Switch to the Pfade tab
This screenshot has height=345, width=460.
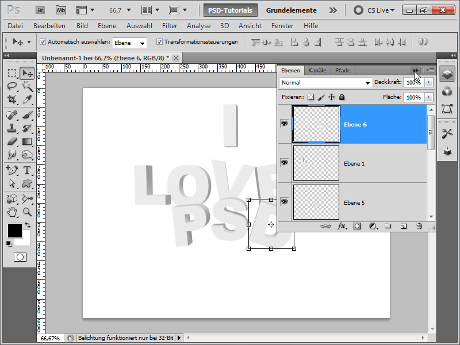[x=343, y=70]
